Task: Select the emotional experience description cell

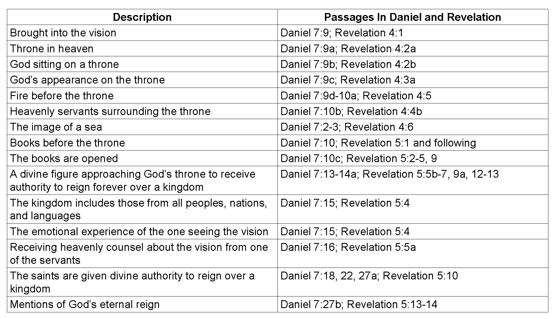Action: [x=139, y=231]
